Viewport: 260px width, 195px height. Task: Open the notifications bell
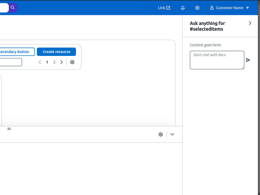pyautogui.click(x=183, y=8)
